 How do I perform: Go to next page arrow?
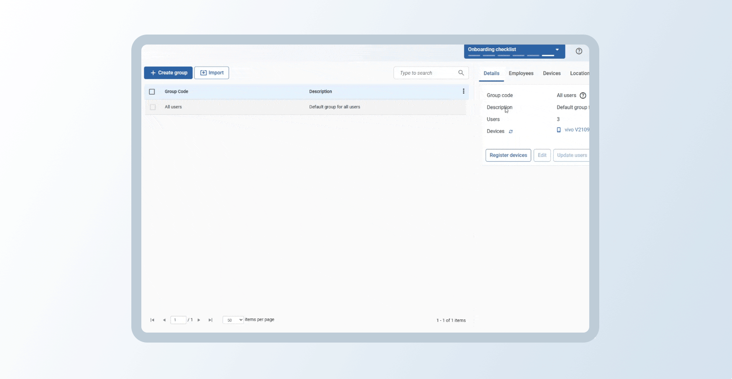pos(199,320)
